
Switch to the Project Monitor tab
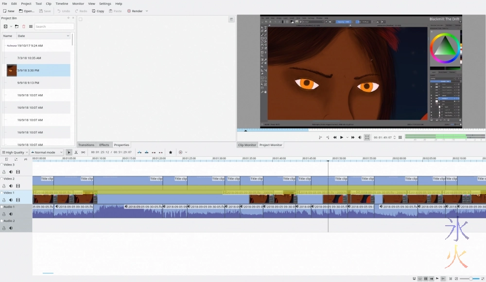point(271,145)
